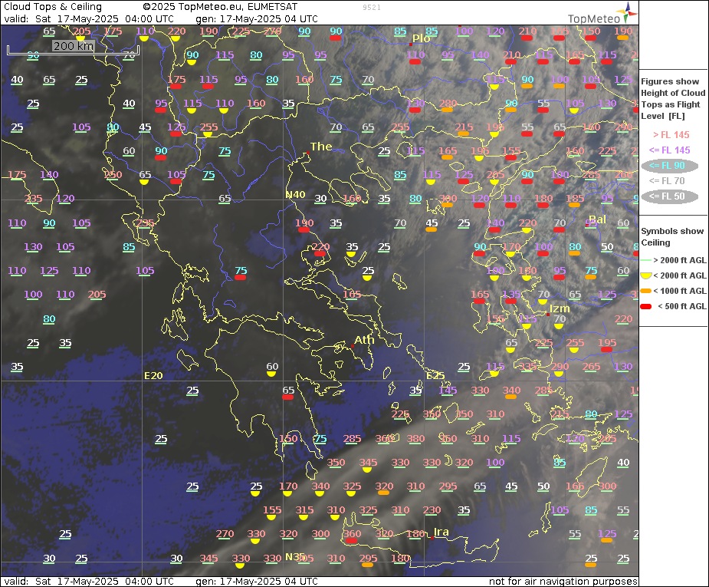Viewport: 709px width, 587px height.
Task: Click the Bal city label
Action: (x=597, y=219)
